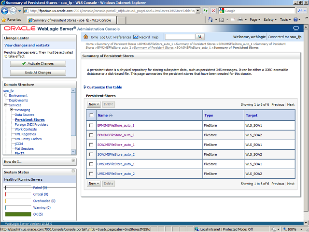Click the Customize this table arrow icon
Image resolution: width=309 pixels, height=232 pixels.
point(85,87)
